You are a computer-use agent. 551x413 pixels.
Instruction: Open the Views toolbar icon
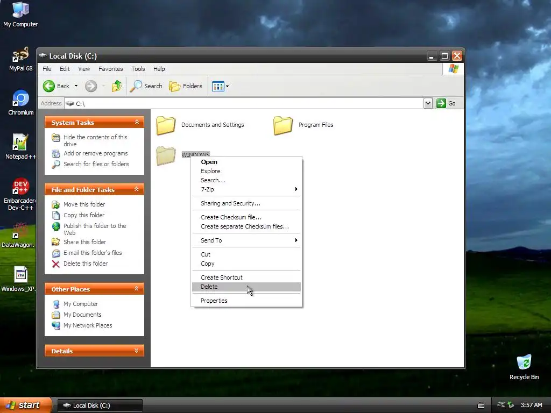click(218, 86)
